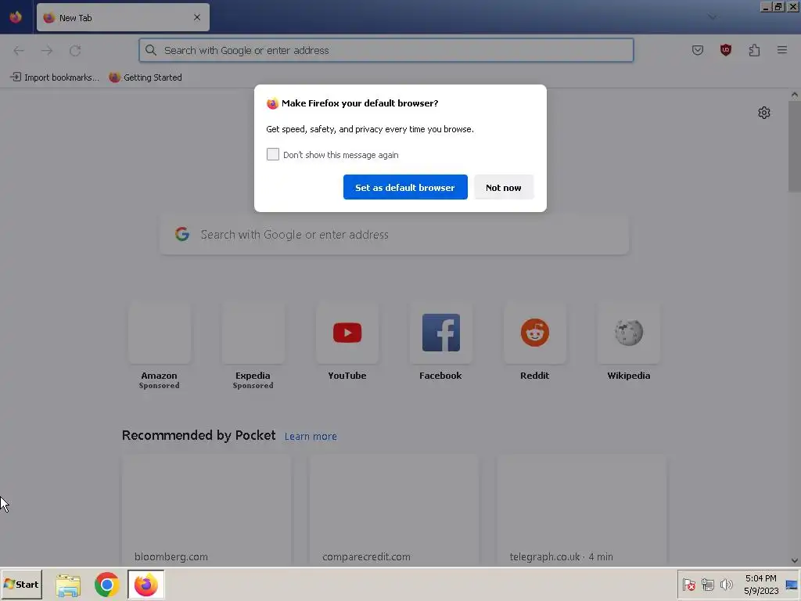
Task: Click the Firefox icon on the Getting Started bookmark
Action: click(x=114, y=77)
